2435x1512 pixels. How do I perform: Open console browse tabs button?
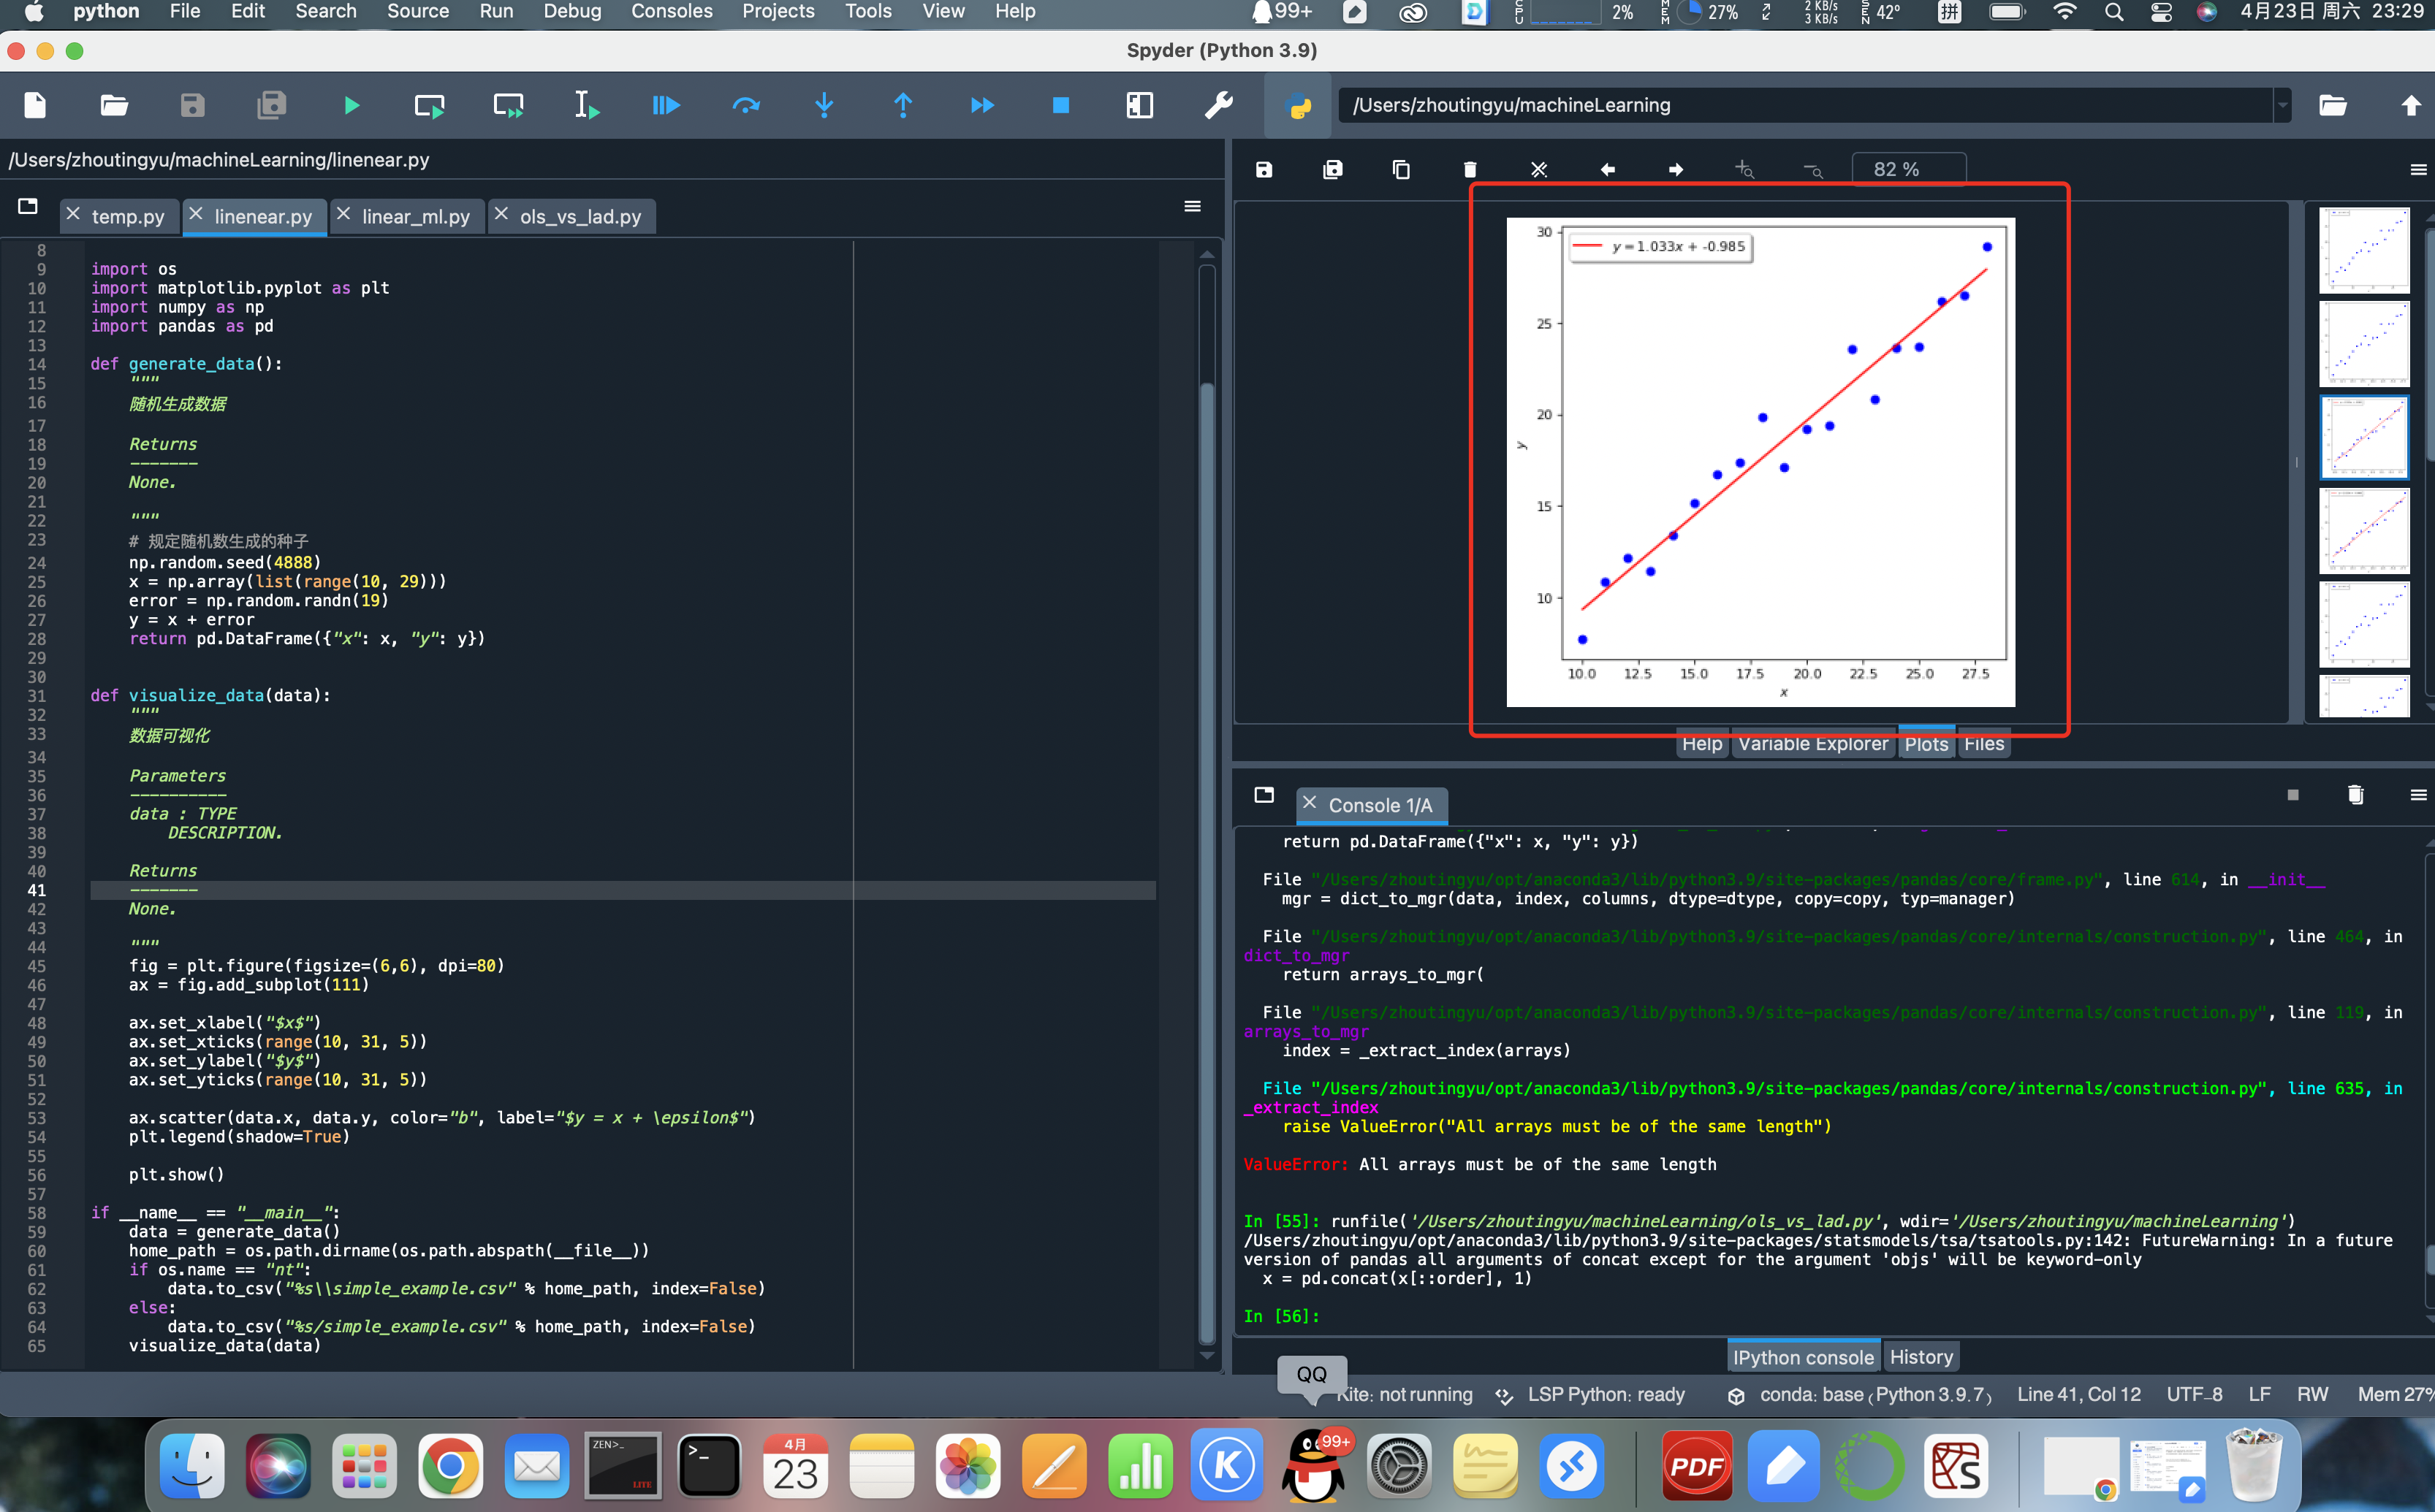(1264, 795)
